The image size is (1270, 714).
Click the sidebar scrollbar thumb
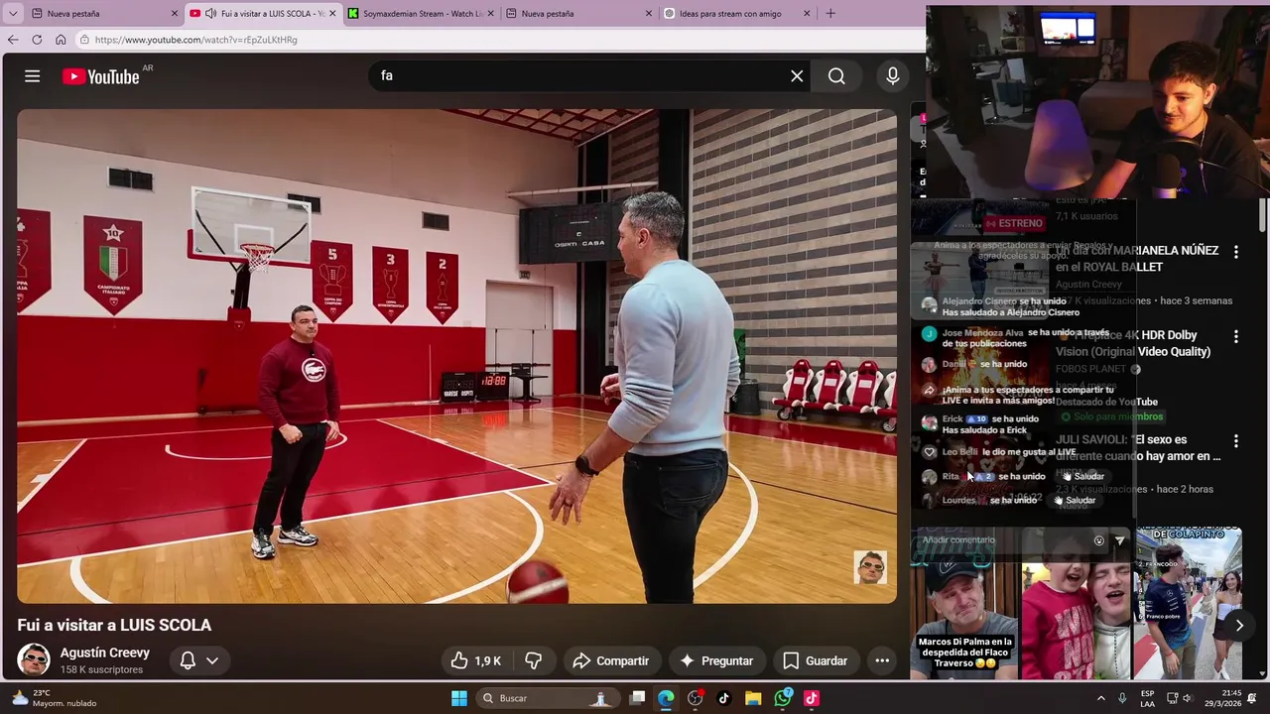(1263, 215)
